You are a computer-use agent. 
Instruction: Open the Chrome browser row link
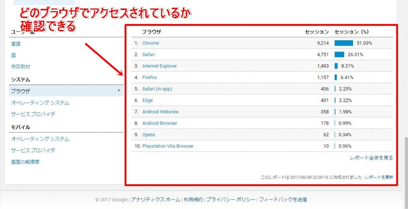pos(150,43)
